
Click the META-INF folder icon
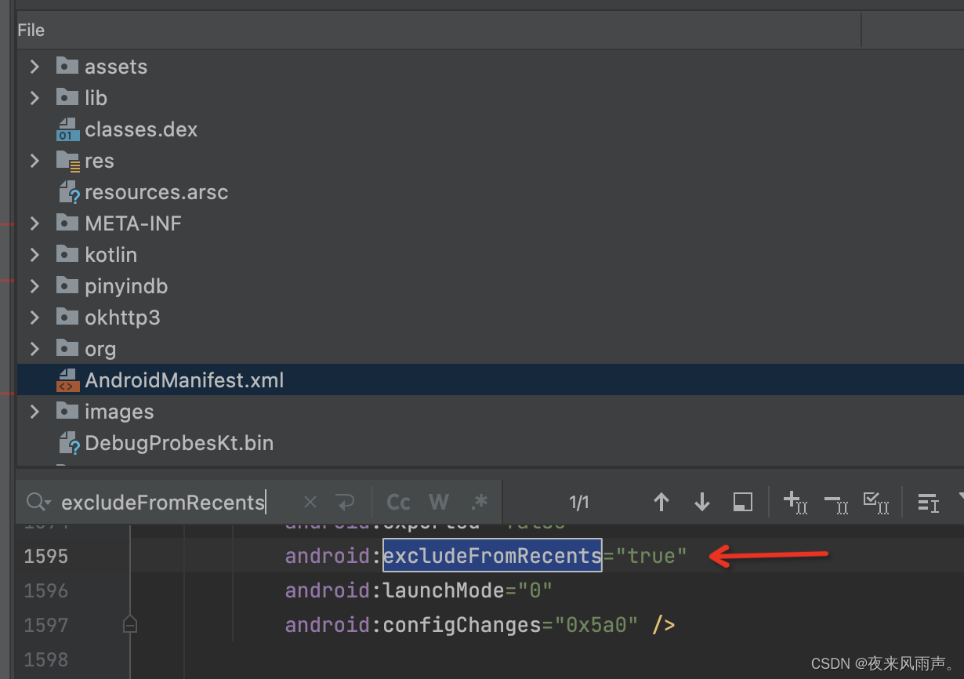tap(67, 223)
